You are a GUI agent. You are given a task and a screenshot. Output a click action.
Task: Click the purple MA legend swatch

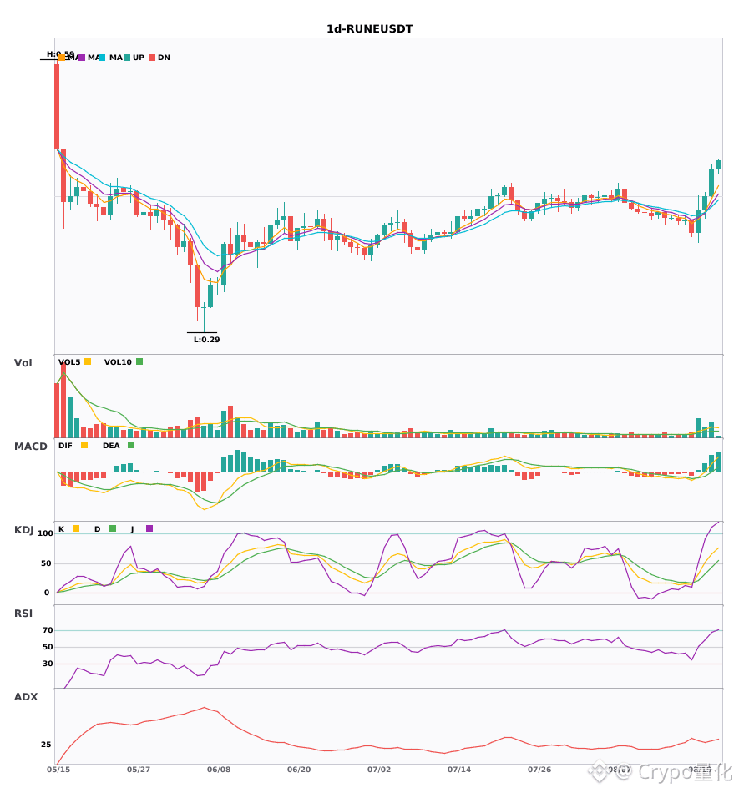pyautogui.click(x=82, y=58)
